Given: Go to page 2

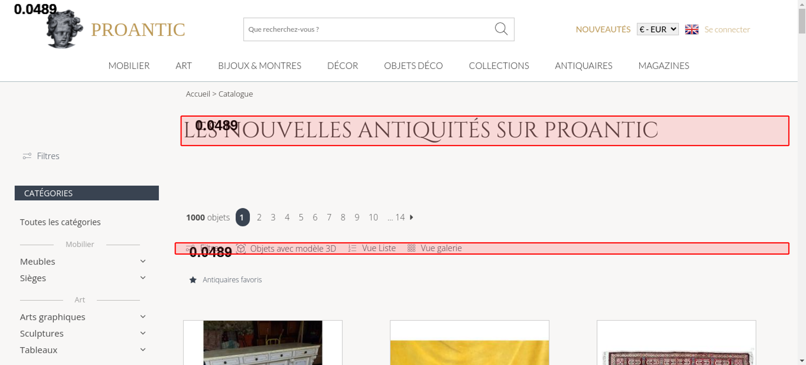Looking at the screenshot, I should (x=259, y=217).
